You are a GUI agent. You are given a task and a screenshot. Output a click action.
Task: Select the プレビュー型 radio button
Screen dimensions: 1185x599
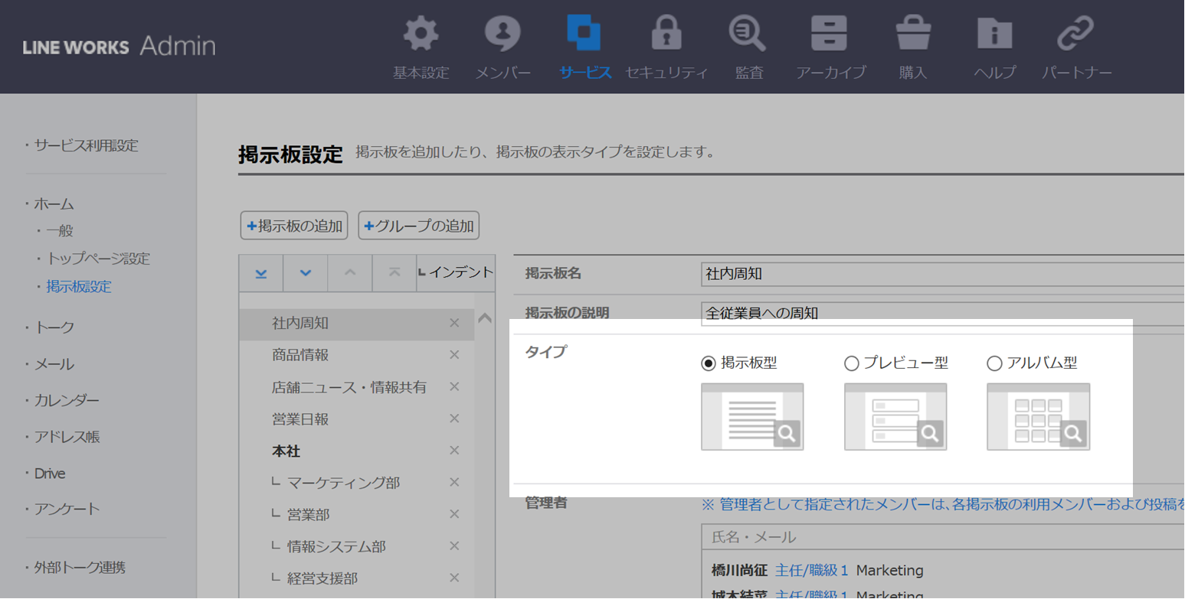pos(851,363)
